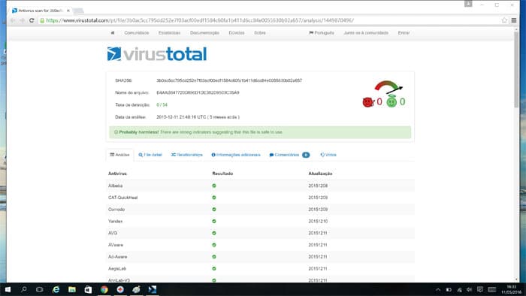Click the VirusTotal logo
This screenshot has width=526, height=296.
pos(156,54)
